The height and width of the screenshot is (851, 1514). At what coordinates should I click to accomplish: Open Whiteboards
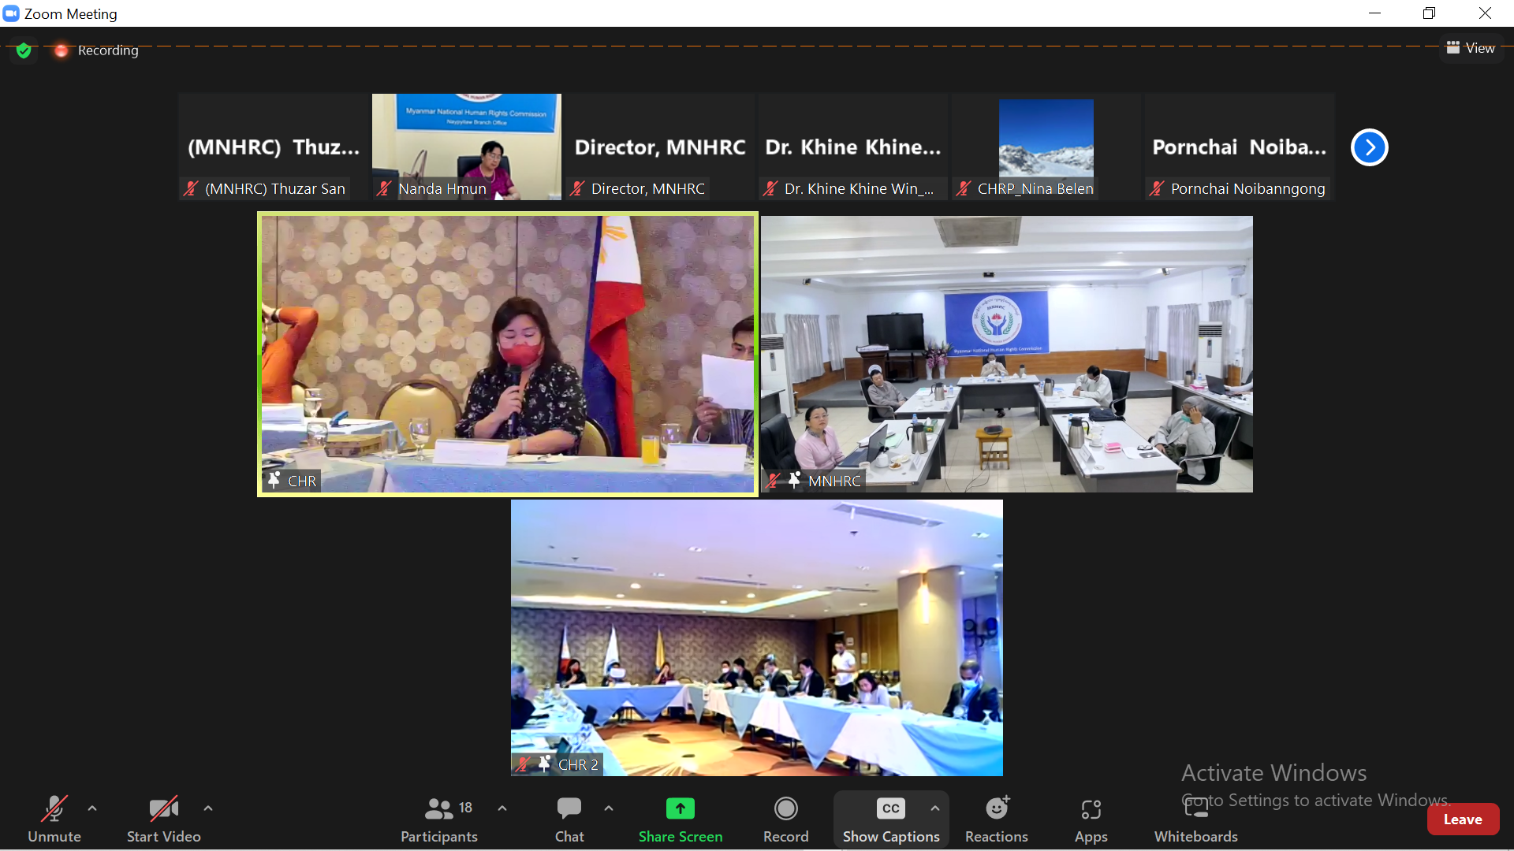coord(1196,819)
